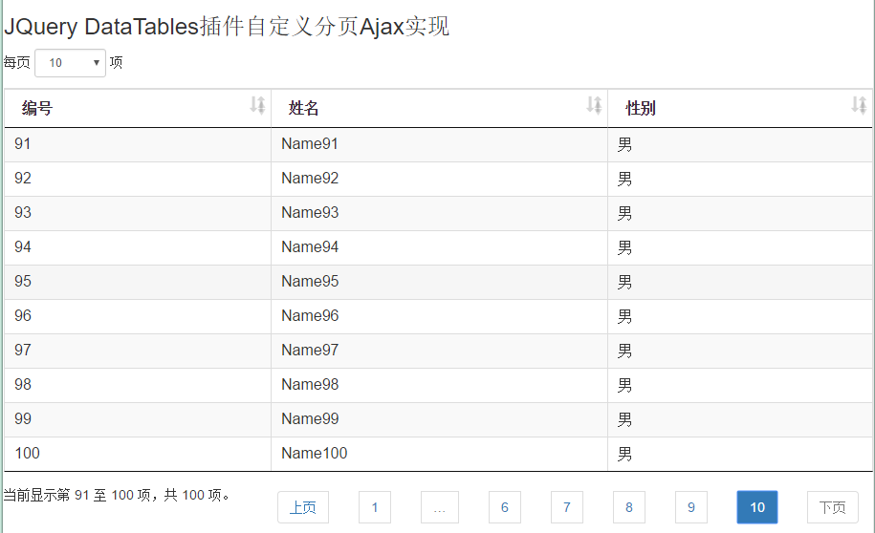875x533 pixels.
Task: Jump to page 1
Action: pyautogui.click(x=375, y=507)
